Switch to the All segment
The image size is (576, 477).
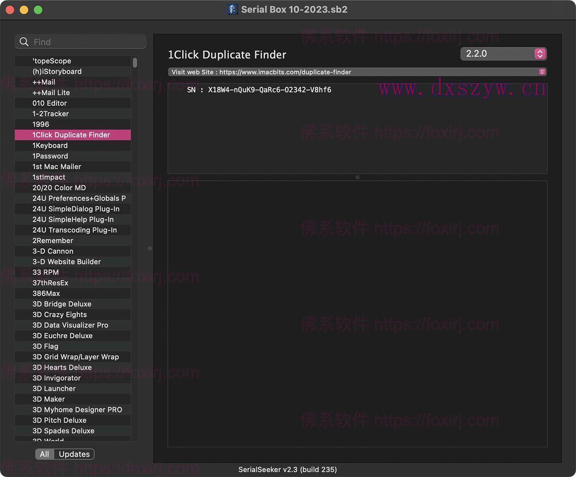click(45, 454)
